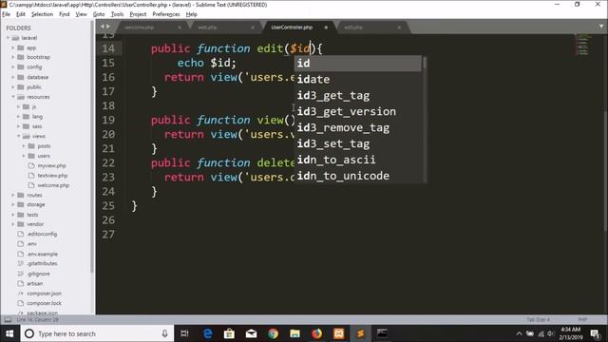Open the View menu
The height and width of the screenshot is (342, 608).
tap(81, 14)
